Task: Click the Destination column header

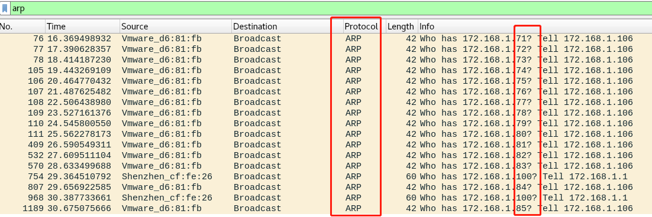Action: [288, 27]
